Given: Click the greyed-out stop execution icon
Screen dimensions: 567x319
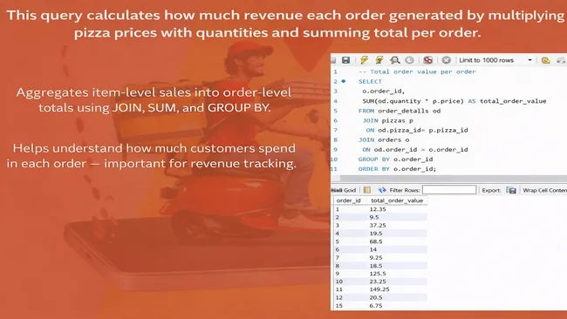Looking at the screenshot, I should coord(409,60).
